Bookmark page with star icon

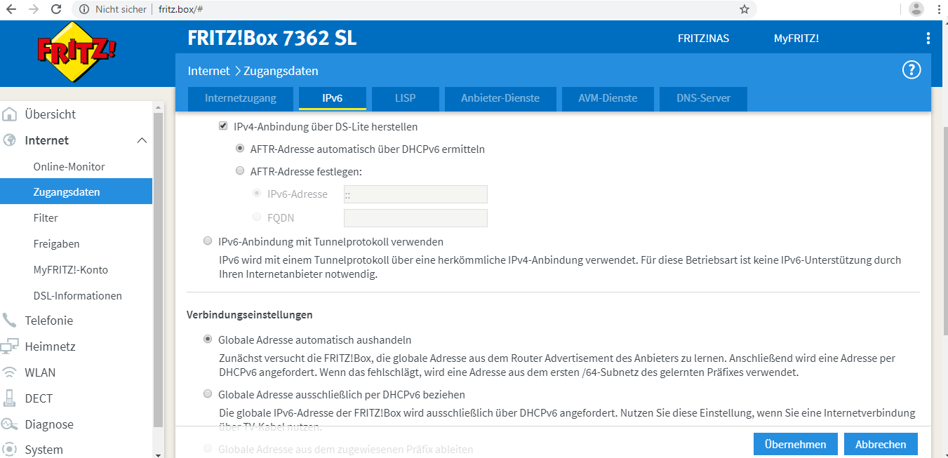pos(745,9)
